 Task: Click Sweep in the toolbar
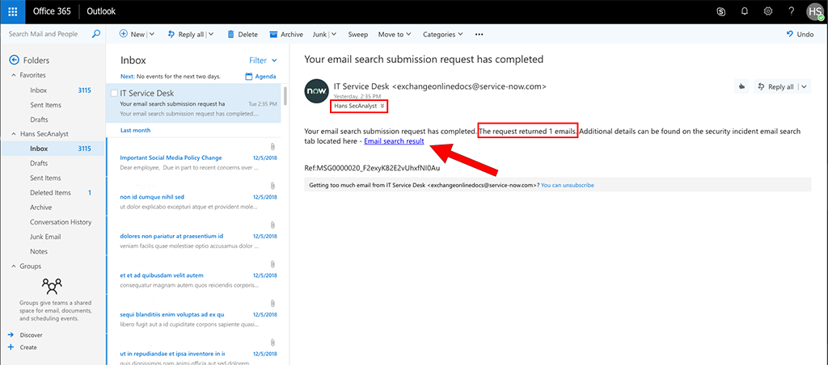point(358,34)
